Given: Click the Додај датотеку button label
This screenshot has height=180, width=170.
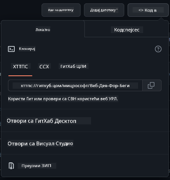Looking at the screenshot, I should coord(103,10).
